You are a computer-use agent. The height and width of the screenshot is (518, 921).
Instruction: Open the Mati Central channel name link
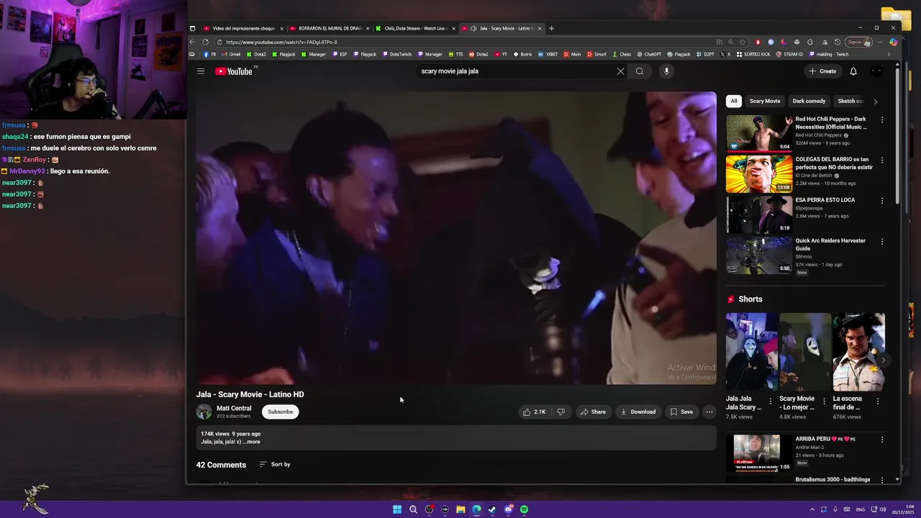tap(234, 408)
